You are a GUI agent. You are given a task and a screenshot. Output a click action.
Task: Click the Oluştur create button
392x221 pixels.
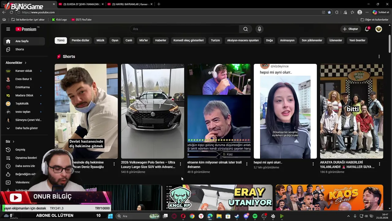[350, 29]
